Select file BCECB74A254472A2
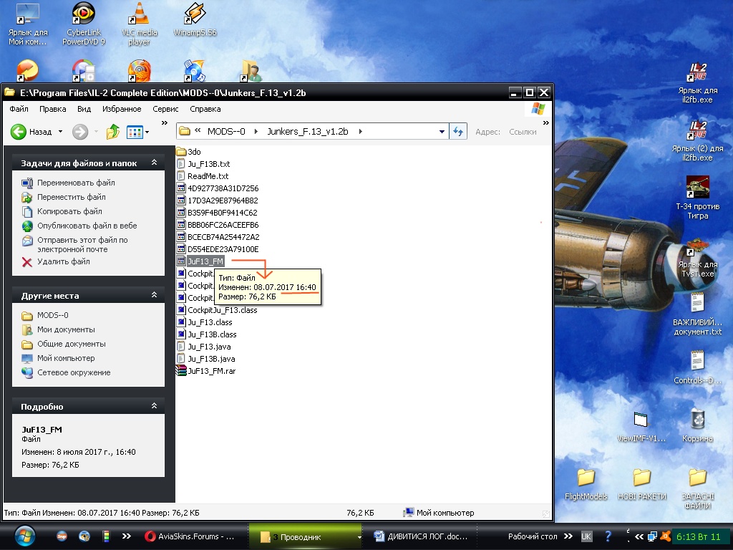Screen dimensions: 733x550 (218, 236)
